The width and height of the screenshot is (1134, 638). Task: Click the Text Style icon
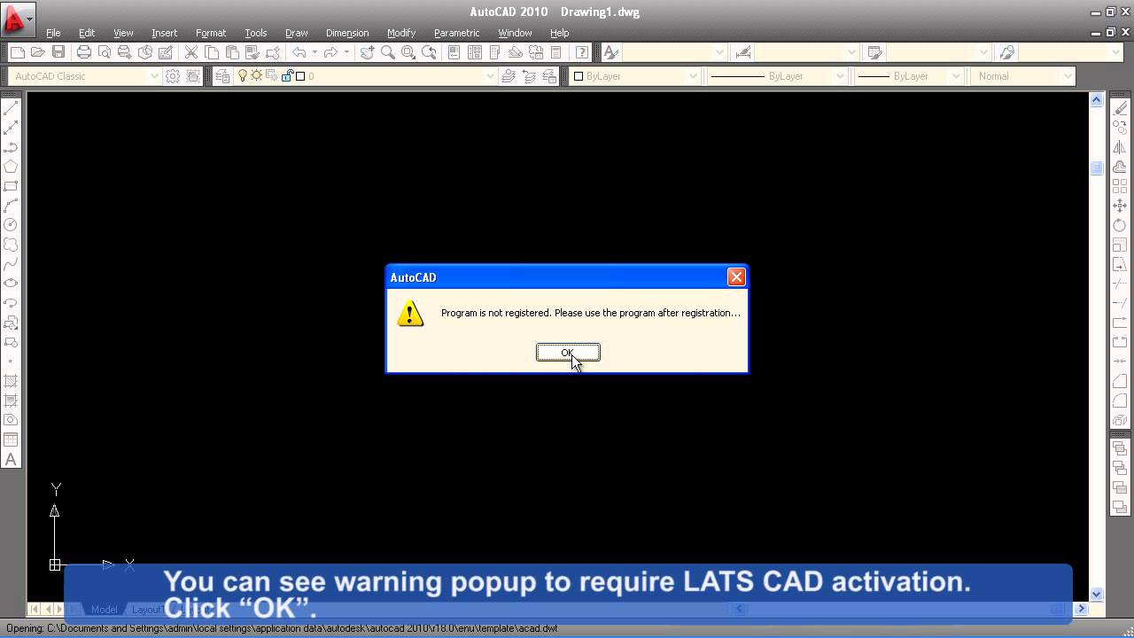610,53
